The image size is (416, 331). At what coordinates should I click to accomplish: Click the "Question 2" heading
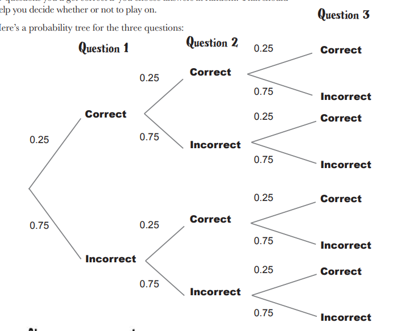(x=212, y=43)
